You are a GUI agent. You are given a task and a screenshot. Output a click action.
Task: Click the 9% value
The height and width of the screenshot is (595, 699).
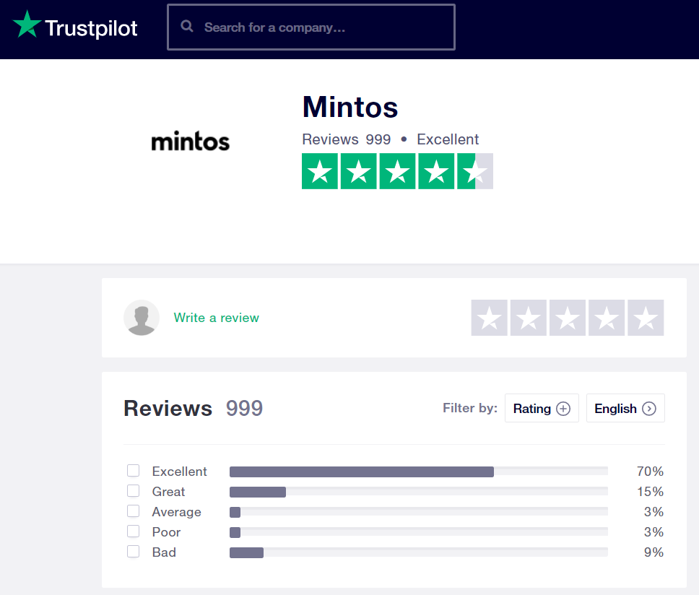click(x=654, y=552)
